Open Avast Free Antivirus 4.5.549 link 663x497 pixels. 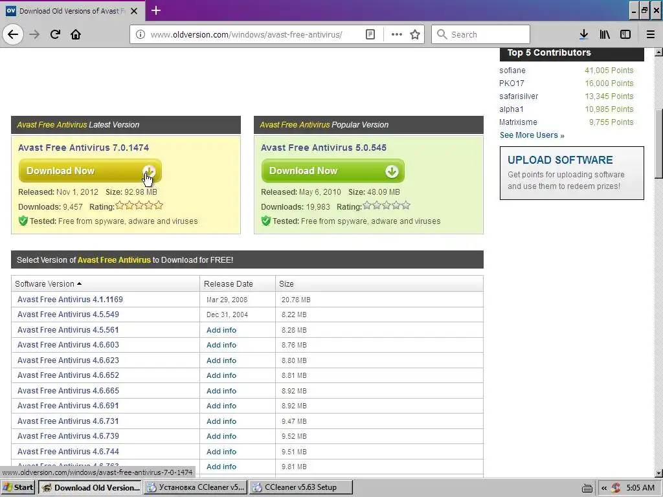pos(68,315)
